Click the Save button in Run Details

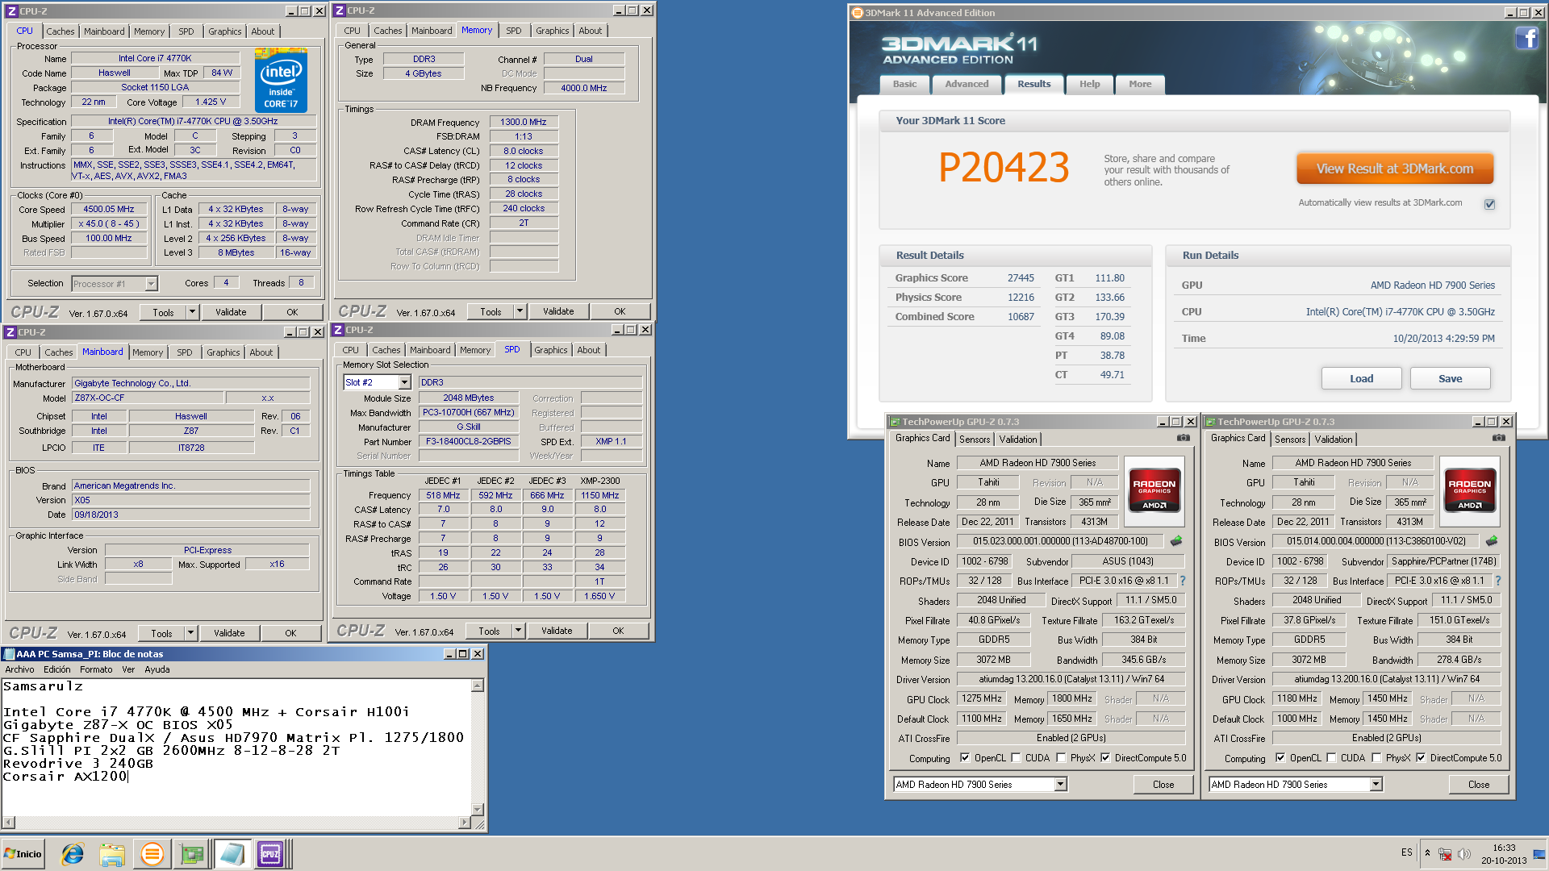pyautogui.click(x=1450, y=378)
